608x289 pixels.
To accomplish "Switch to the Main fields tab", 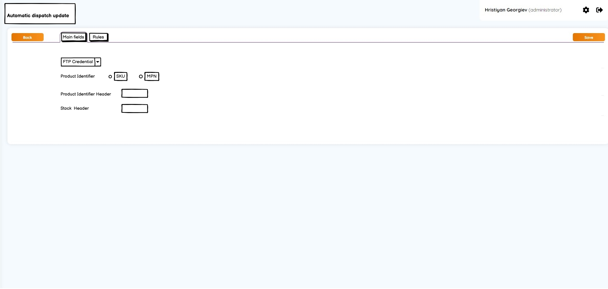I will 74,37.
